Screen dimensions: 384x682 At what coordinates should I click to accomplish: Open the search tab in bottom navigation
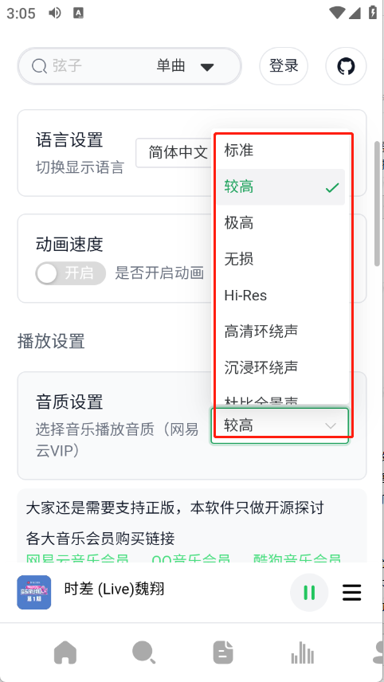[143, 653]
